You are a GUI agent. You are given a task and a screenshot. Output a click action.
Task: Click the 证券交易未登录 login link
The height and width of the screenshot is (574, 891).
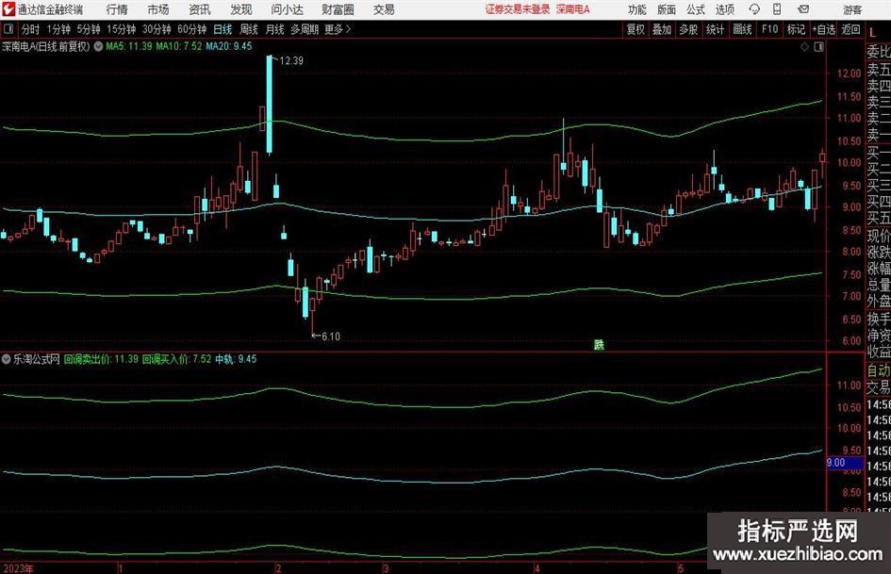point(518,9)
